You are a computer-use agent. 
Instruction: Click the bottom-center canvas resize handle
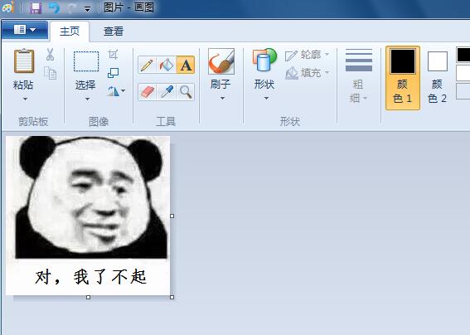(88, 297)
